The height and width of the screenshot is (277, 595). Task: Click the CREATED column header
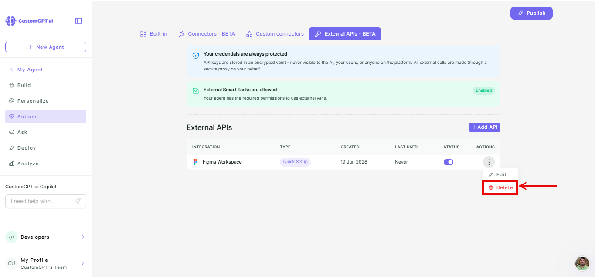point(350,147)
